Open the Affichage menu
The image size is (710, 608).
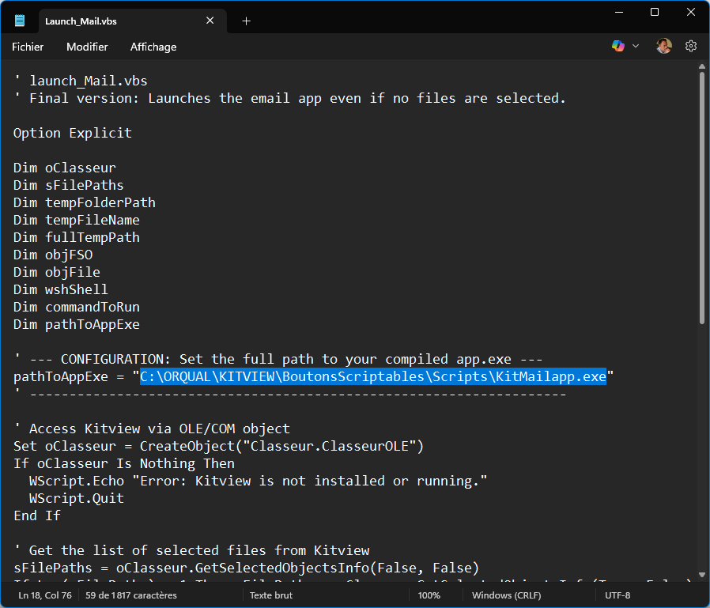tap(153, 47)
